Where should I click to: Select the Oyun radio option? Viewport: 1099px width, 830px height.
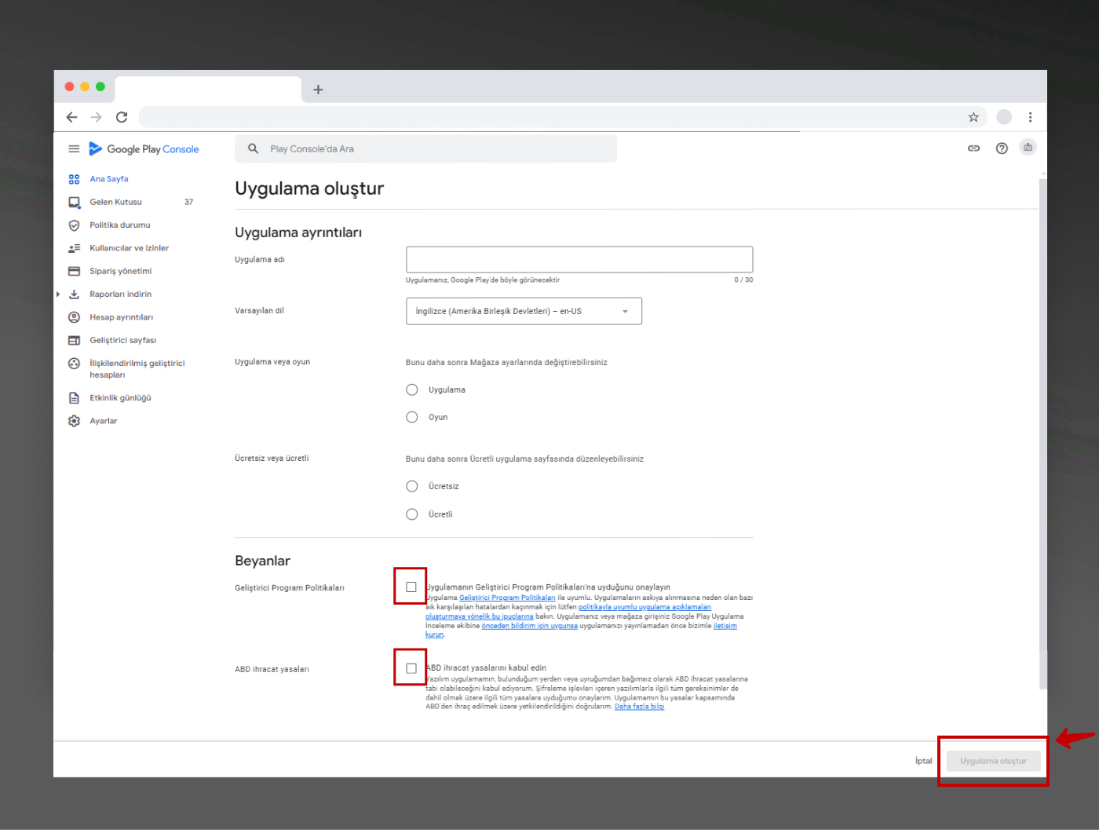click(x=412, y=417)
